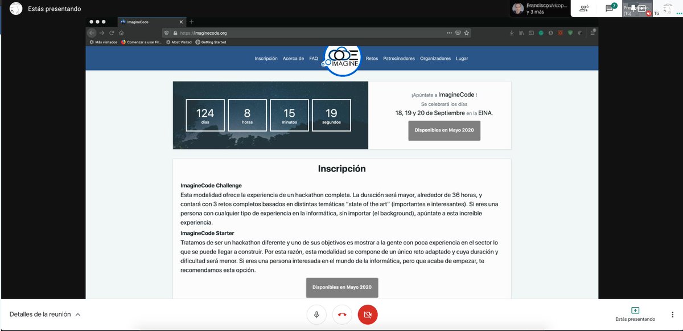Screen dimensions: 683x331
Task: Click Disponibles en Mayo 2020 under Inscripción
Action: pyautogui.click(x=342, y=287)
